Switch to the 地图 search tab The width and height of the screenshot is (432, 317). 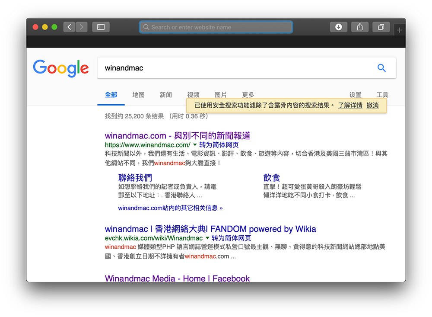[x=138, y=95]
